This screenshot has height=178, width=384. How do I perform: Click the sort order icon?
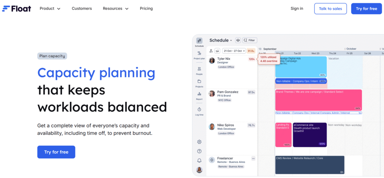217,51
